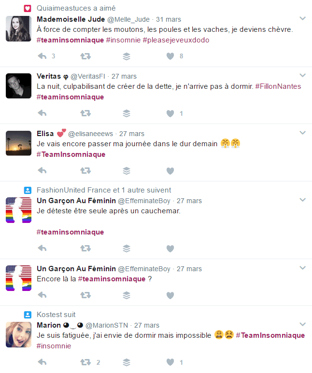Open Marion's profile picture

click(x=18, y=335)
